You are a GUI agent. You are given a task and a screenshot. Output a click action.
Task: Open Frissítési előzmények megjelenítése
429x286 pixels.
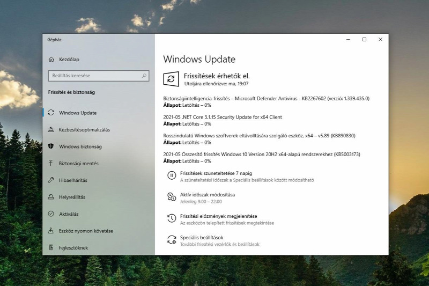(218, 216)
